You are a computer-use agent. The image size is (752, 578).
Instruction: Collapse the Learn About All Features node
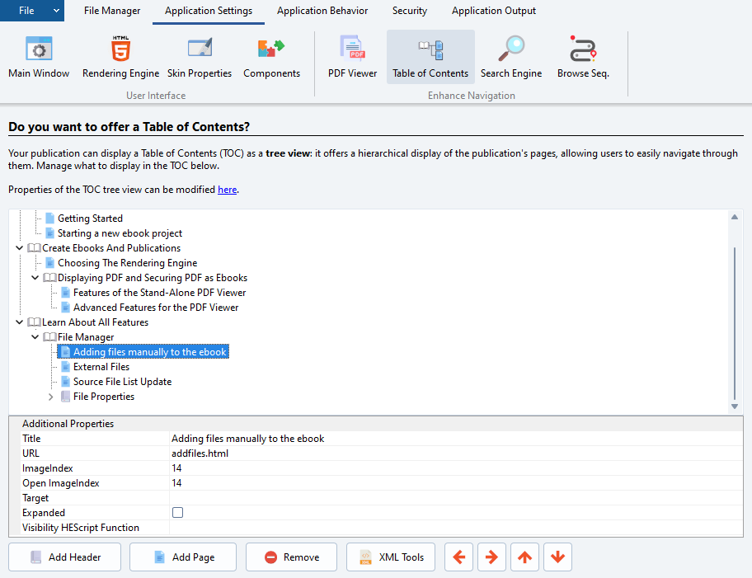click(x=20, y=322)
